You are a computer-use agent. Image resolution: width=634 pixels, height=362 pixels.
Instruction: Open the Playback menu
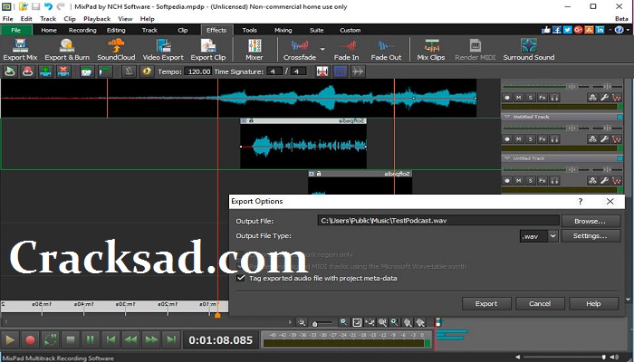point(97,19)
